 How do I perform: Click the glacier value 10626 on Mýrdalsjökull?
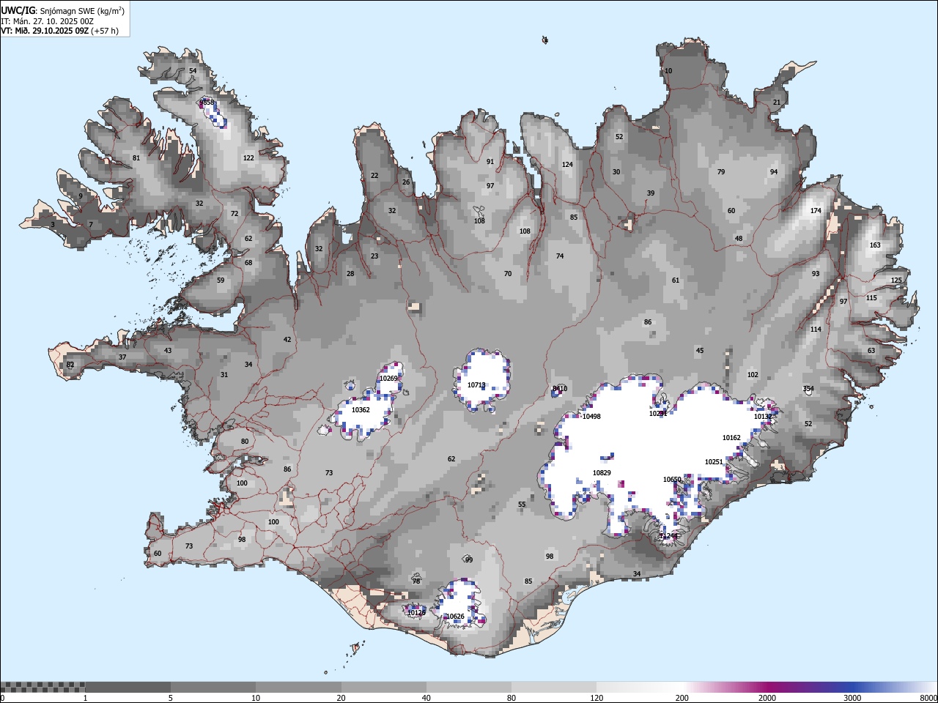[455, 617]
